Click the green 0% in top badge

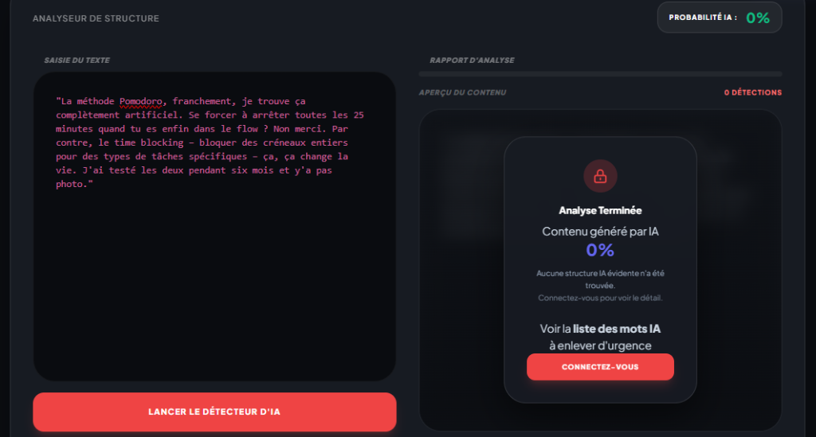coord(758,18)
